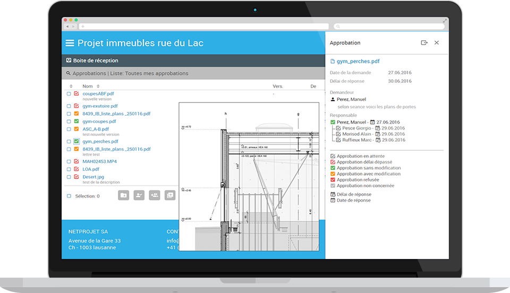The height and width of the screenshot is (293, 510).
Task: Click the add-to-collection icon button
Action: (170, 195)
